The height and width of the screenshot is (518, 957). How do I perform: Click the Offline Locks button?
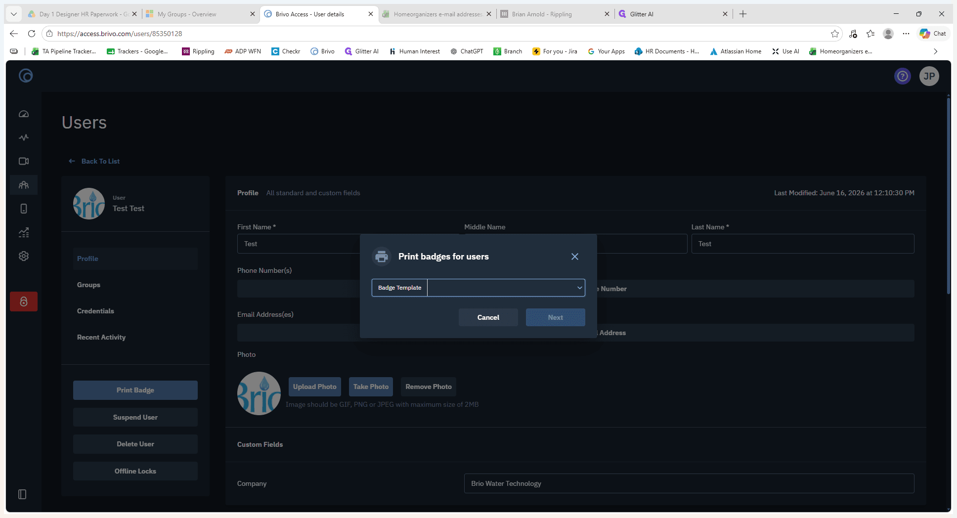coord(135,471)
